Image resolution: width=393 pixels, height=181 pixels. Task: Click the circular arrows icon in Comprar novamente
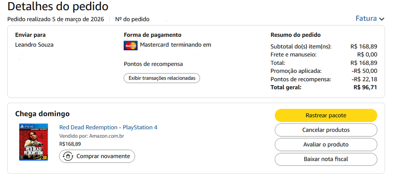coord(68,156)
